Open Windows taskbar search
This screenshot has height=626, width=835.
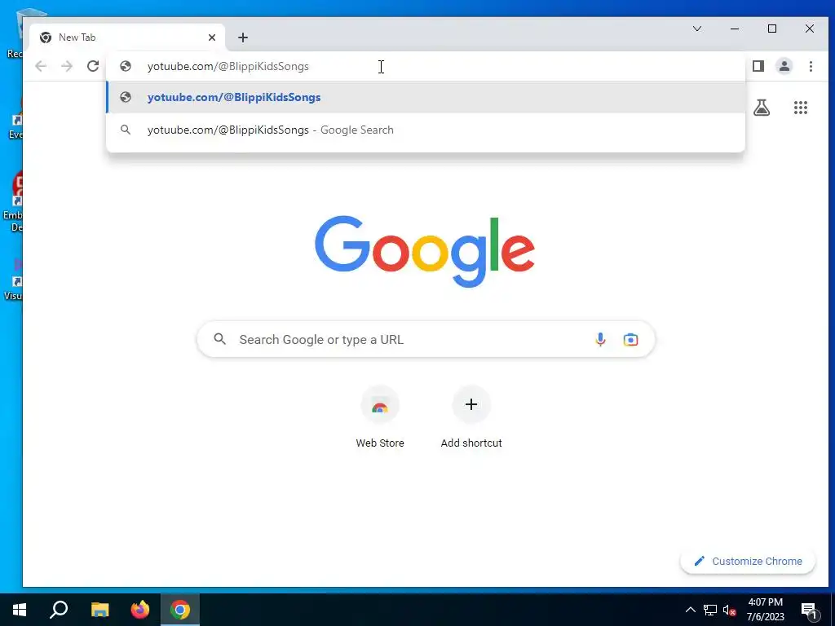pyautogui.click(x=59, y=610)
